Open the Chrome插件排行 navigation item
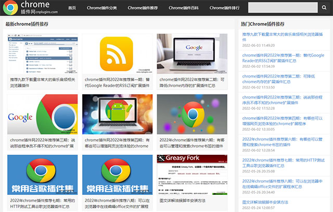 click(x=225, y=8)
